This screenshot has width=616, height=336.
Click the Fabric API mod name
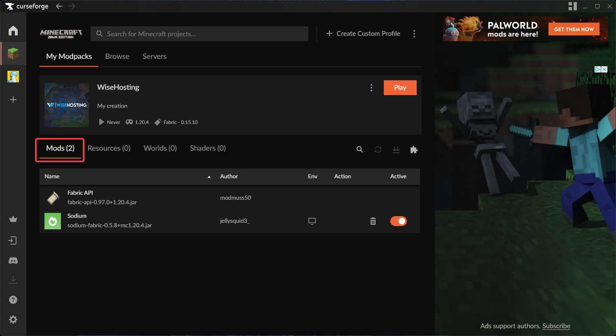(80, 193)
